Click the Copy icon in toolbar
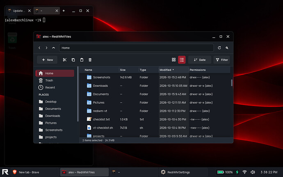This screenshot has width=283, height=177. coord(73,60)
